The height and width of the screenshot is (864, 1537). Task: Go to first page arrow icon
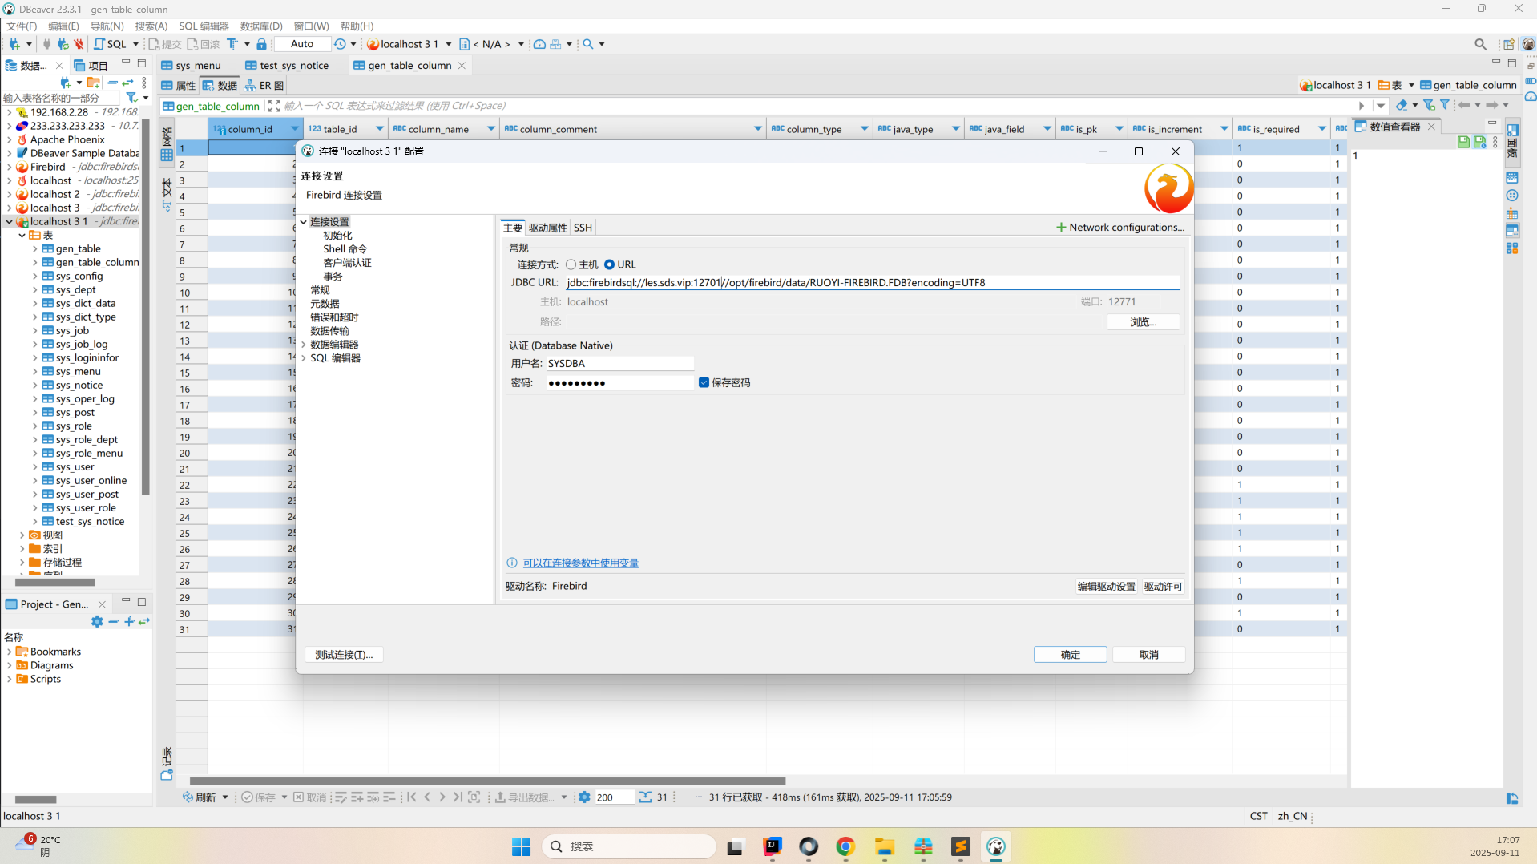click(x=412, y=797)
